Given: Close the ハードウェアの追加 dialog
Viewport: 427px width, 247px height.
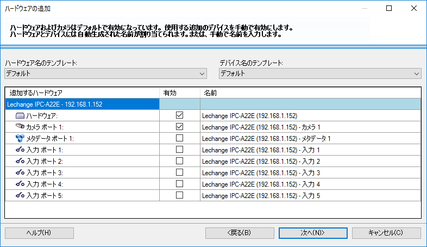Looking at the screenshot, I should coord(414,9).
